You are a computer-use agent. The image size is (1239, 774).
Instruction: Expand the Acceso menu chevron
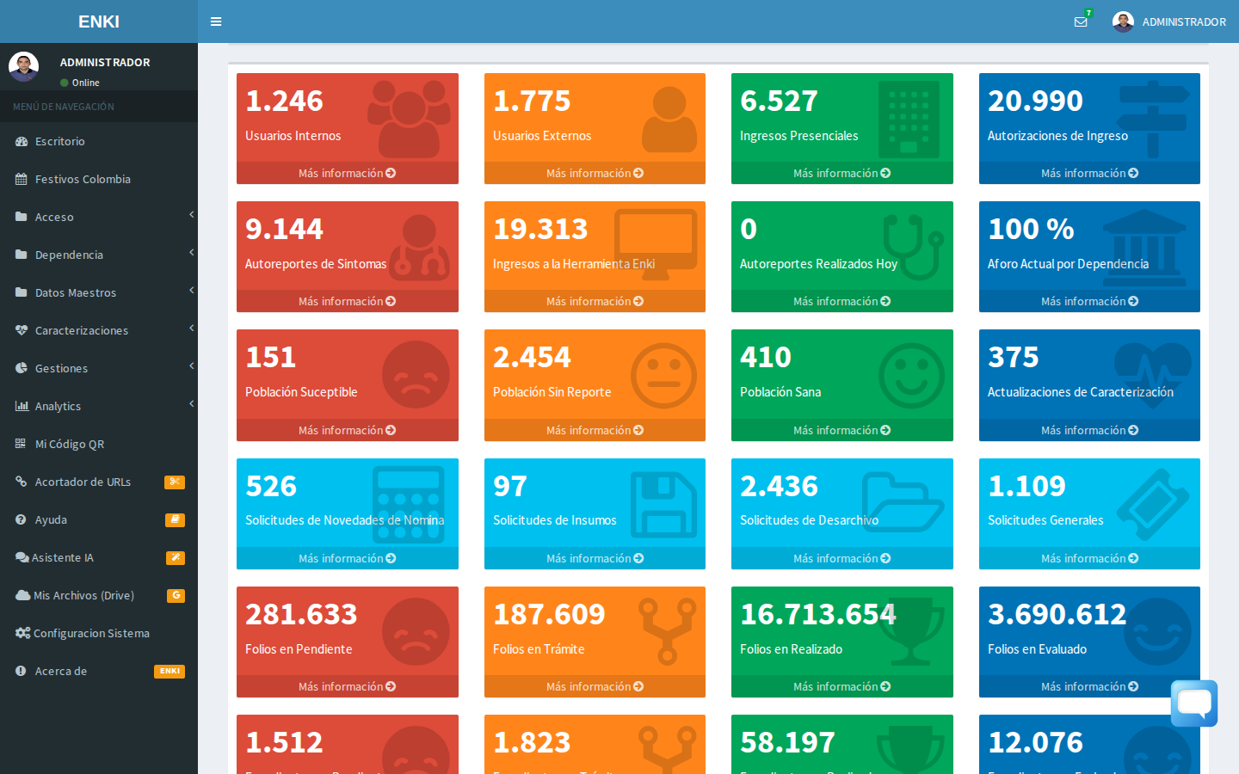(x=192, y=215)
